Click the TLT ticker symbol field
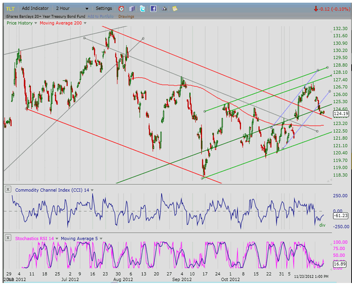 [11, 8]
